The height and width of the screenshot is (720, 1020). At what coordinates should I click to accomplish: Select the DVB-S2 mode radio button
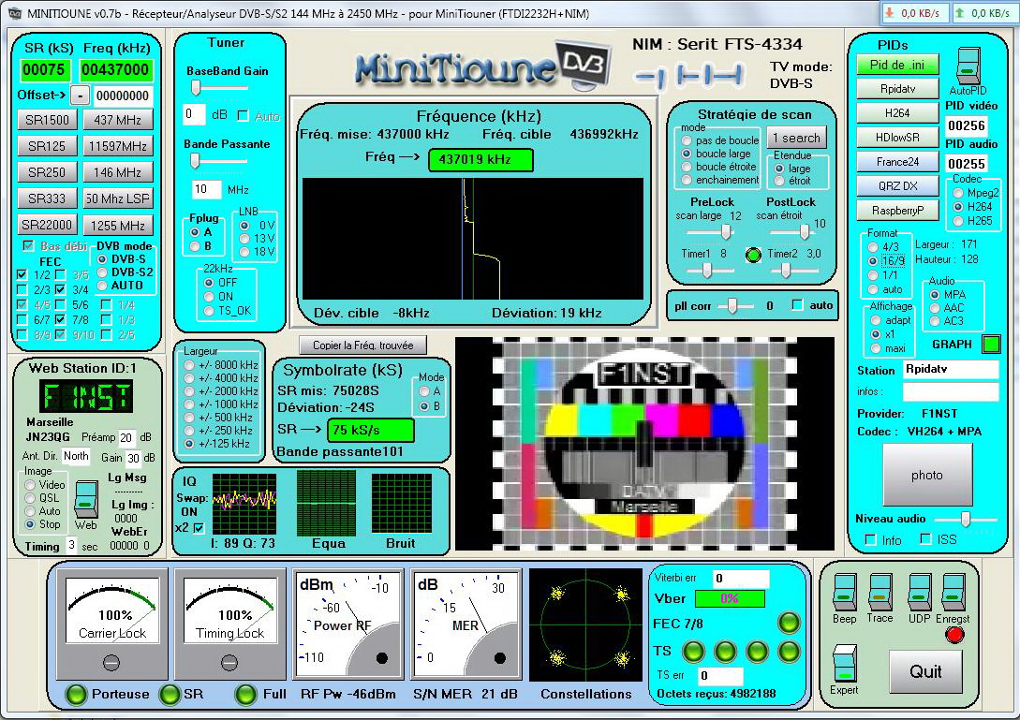102,272
